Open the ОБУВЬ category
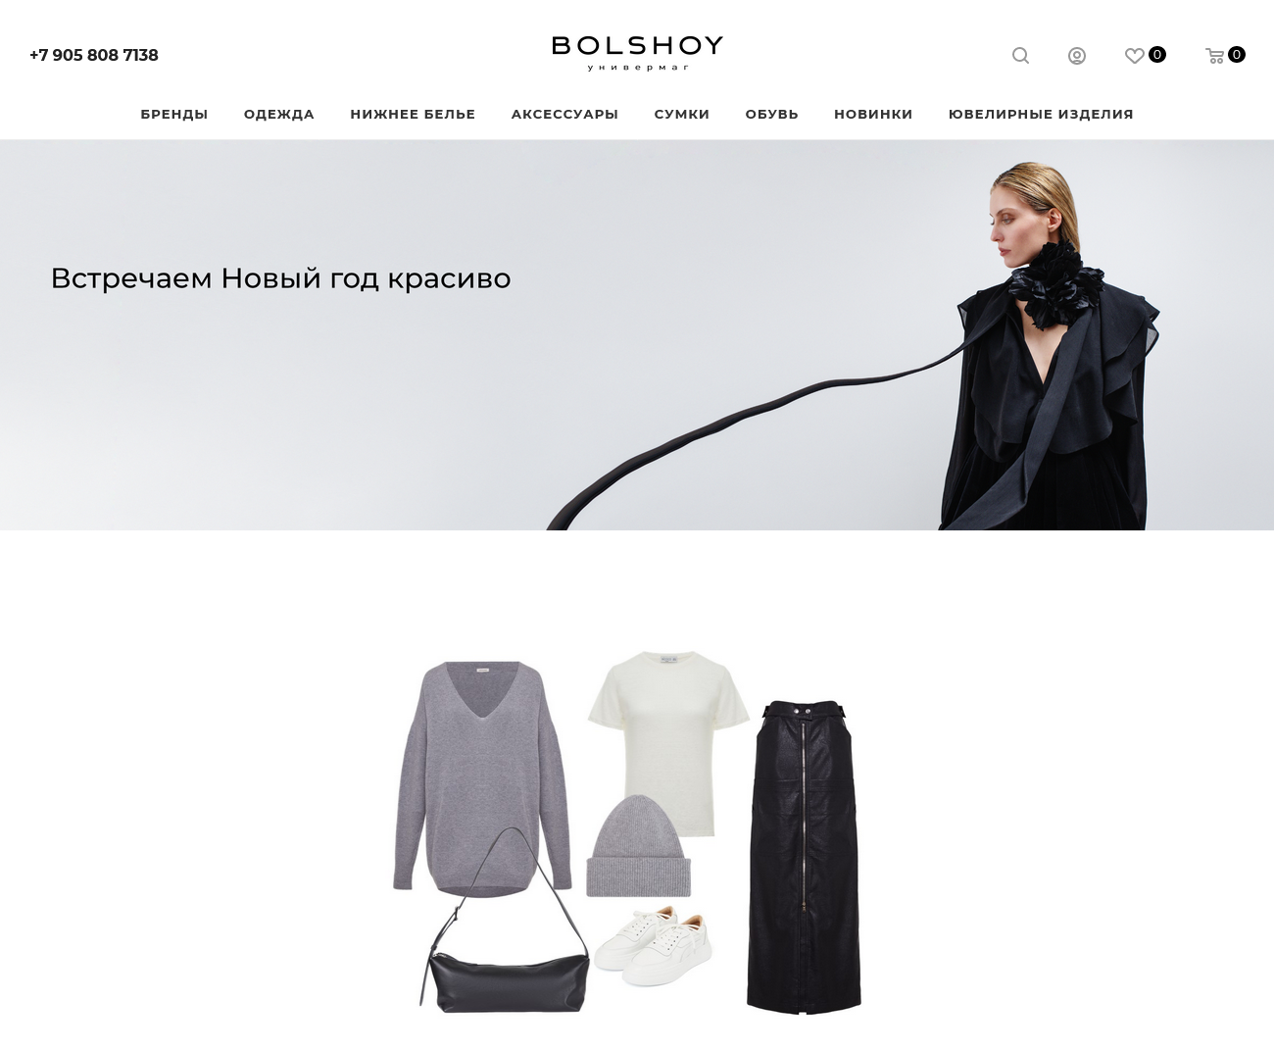Screen dimensions: 1274x1051 (772, 114)
